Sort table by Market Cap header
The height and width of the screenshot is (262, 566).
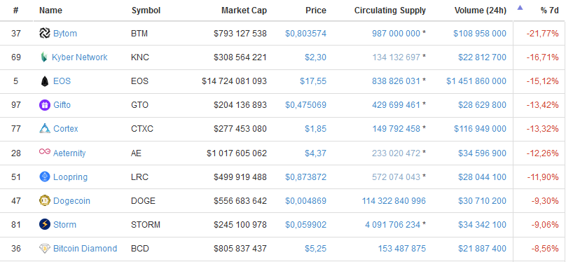244,11
